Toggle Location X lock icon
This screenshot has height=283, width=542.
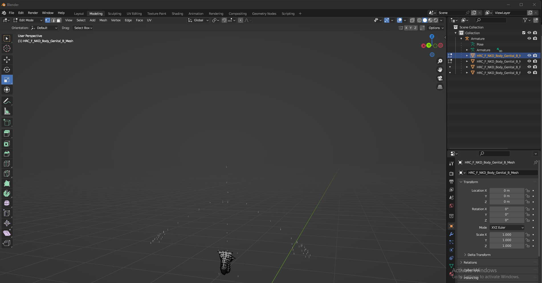528,191
